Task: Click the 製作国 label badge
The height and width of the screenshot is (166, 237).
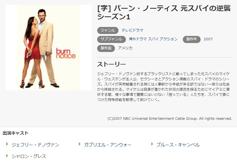Action: 106,48
